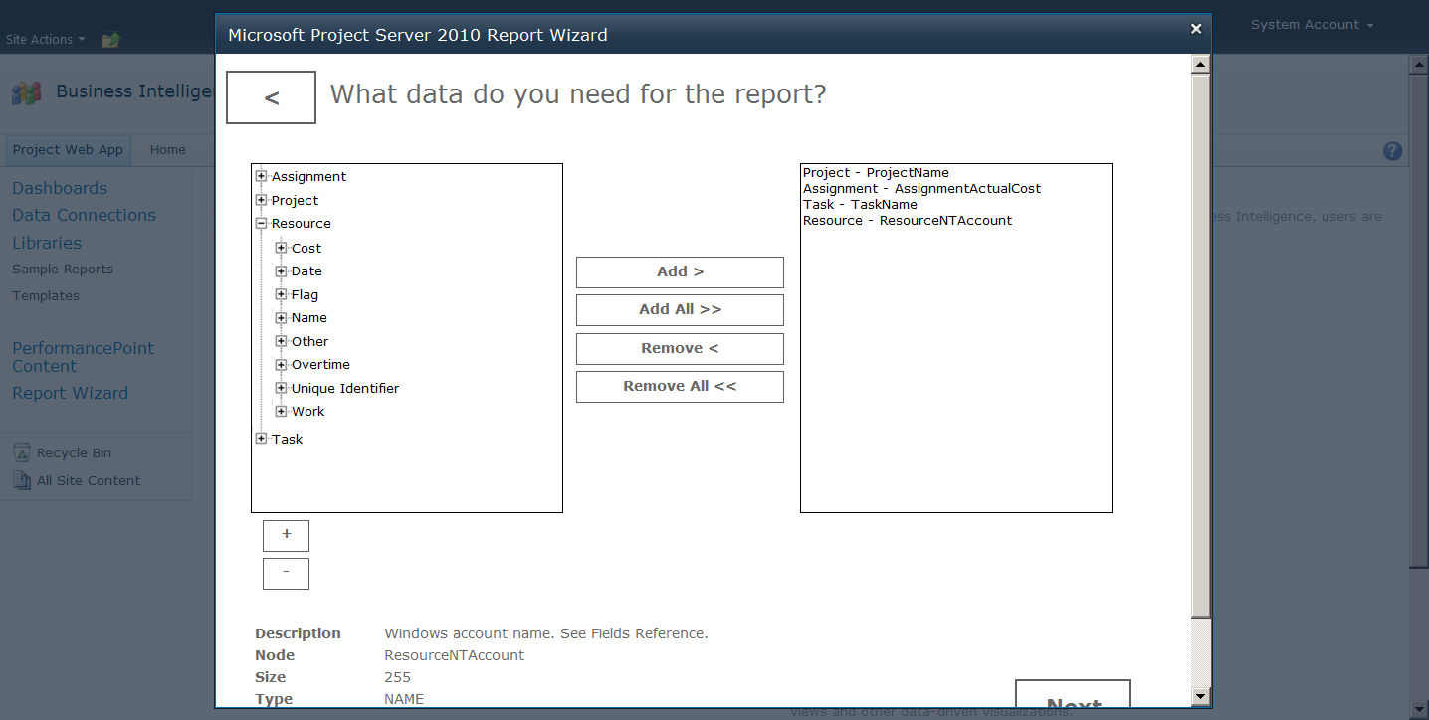Click the Remove All << button
Image resolution: width=1429 pixels, height=720 pixels.
680,386
